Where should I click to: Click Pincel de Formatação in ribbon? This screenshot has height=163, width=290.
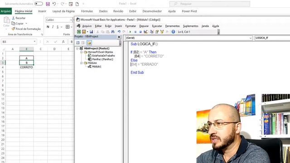pos(26,29)
